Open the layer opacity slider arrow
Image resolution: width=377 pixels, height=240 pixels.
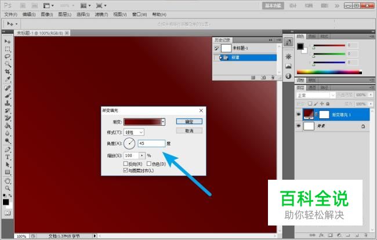371,95
